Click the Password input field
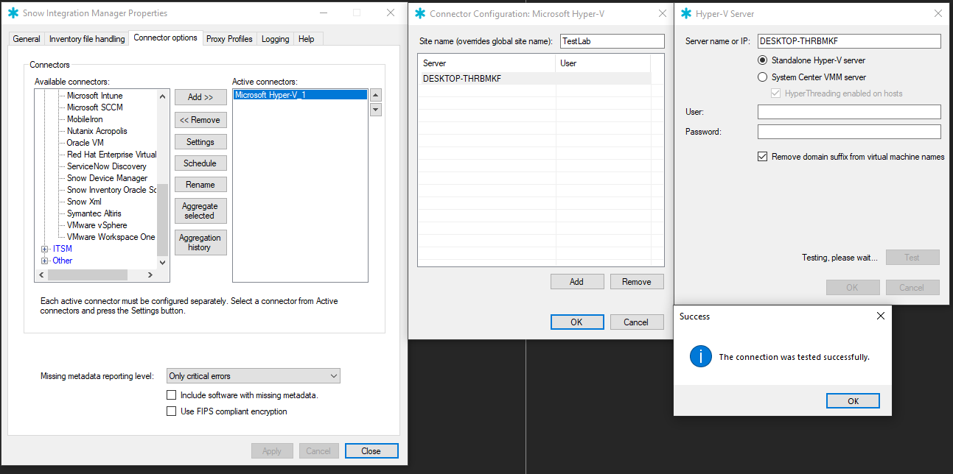 point(849,132)
